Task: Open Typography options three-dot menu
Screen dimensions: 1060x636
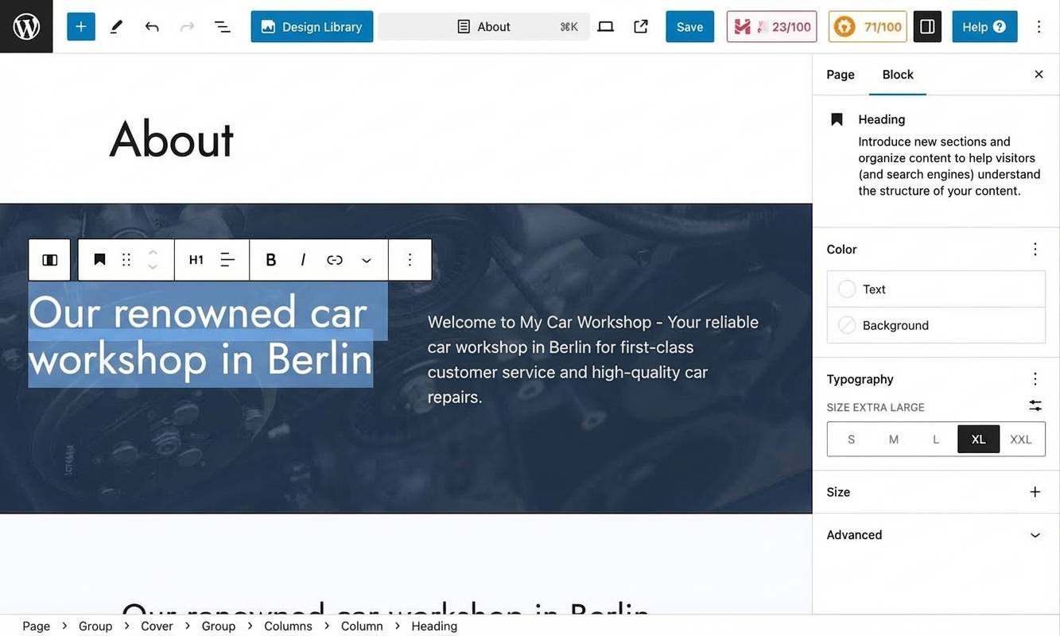Action: [1035, 379]
